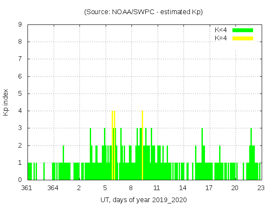The image size is (275, 206).
Task: Click the yellow K=4 legend swatch
Action: coord(243,38)
